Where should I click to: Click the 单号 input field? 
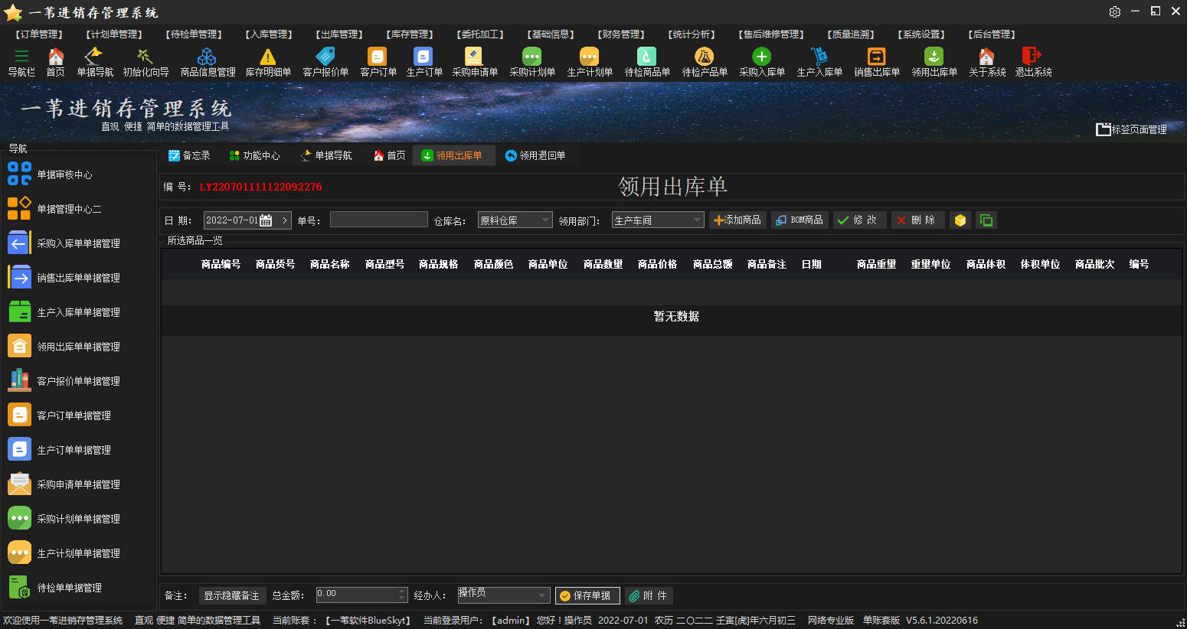[378, 220]
